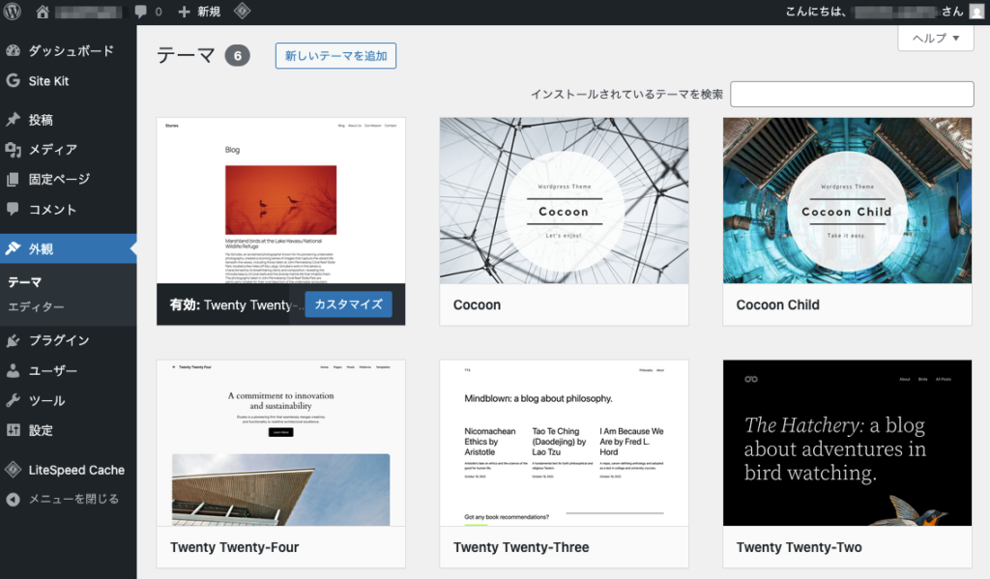Open the エディター submenu item

click(x=36, y=306)
